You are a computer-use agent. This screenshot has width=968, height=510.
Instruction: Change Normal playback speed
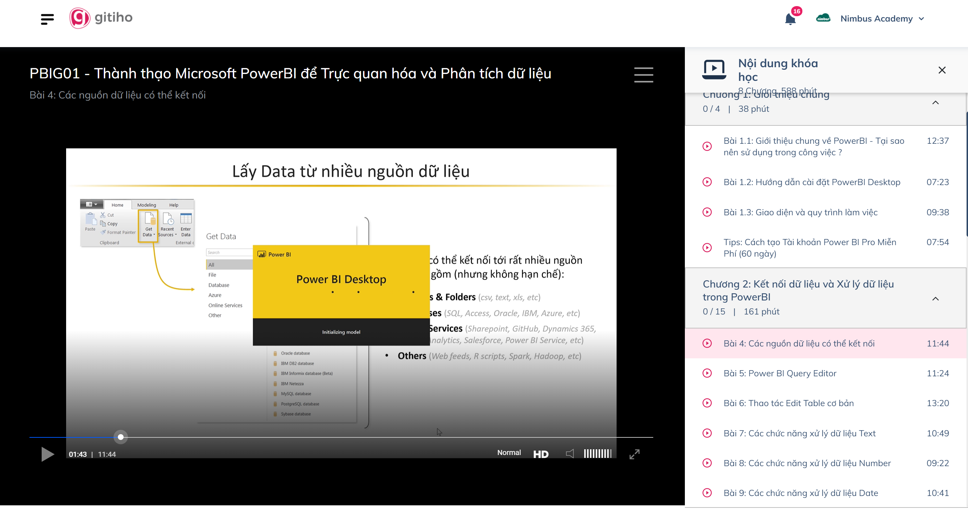pyautogui.click(x=509, y=452)
